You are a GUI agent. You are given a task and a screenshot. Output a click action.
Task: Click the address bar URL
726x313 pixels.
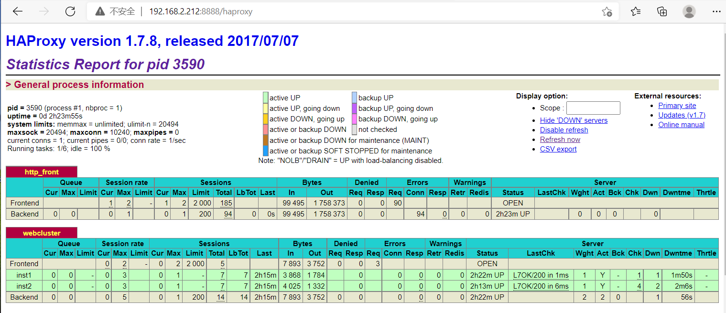pos(201,11)
